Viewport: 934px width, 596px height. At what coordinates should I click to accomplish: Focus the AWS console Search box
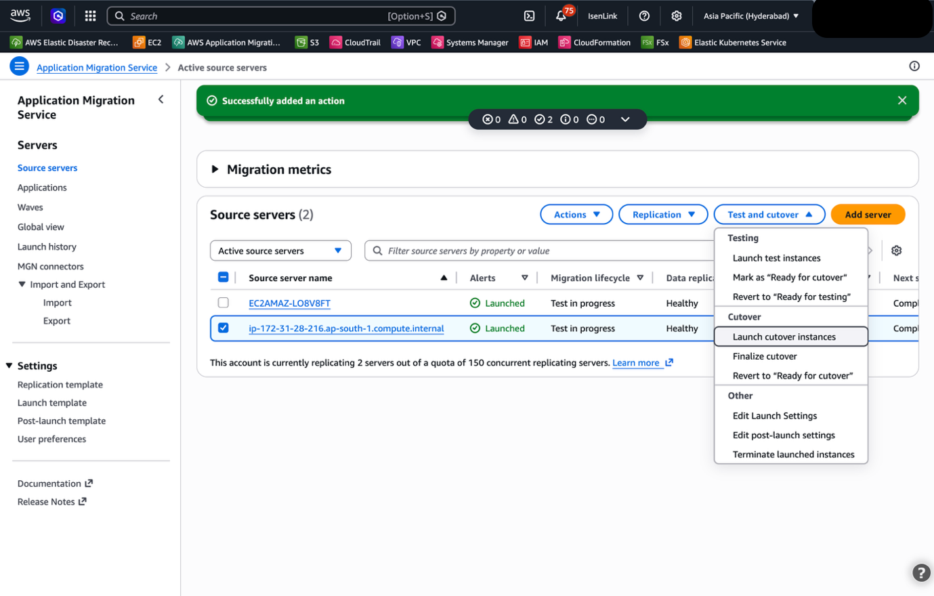point(281,16)
